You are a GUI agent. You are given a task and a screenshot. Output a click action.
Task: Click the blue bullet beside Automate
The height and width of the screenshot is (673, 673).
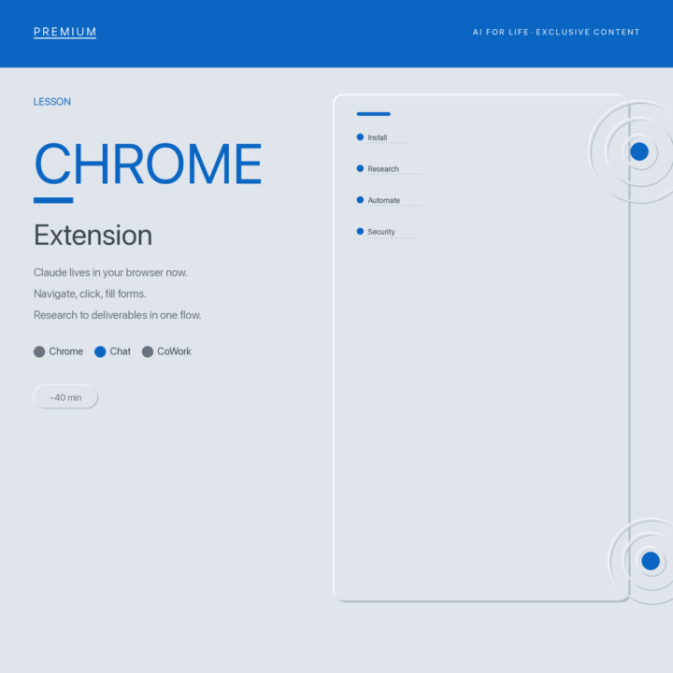coord(360,200)
